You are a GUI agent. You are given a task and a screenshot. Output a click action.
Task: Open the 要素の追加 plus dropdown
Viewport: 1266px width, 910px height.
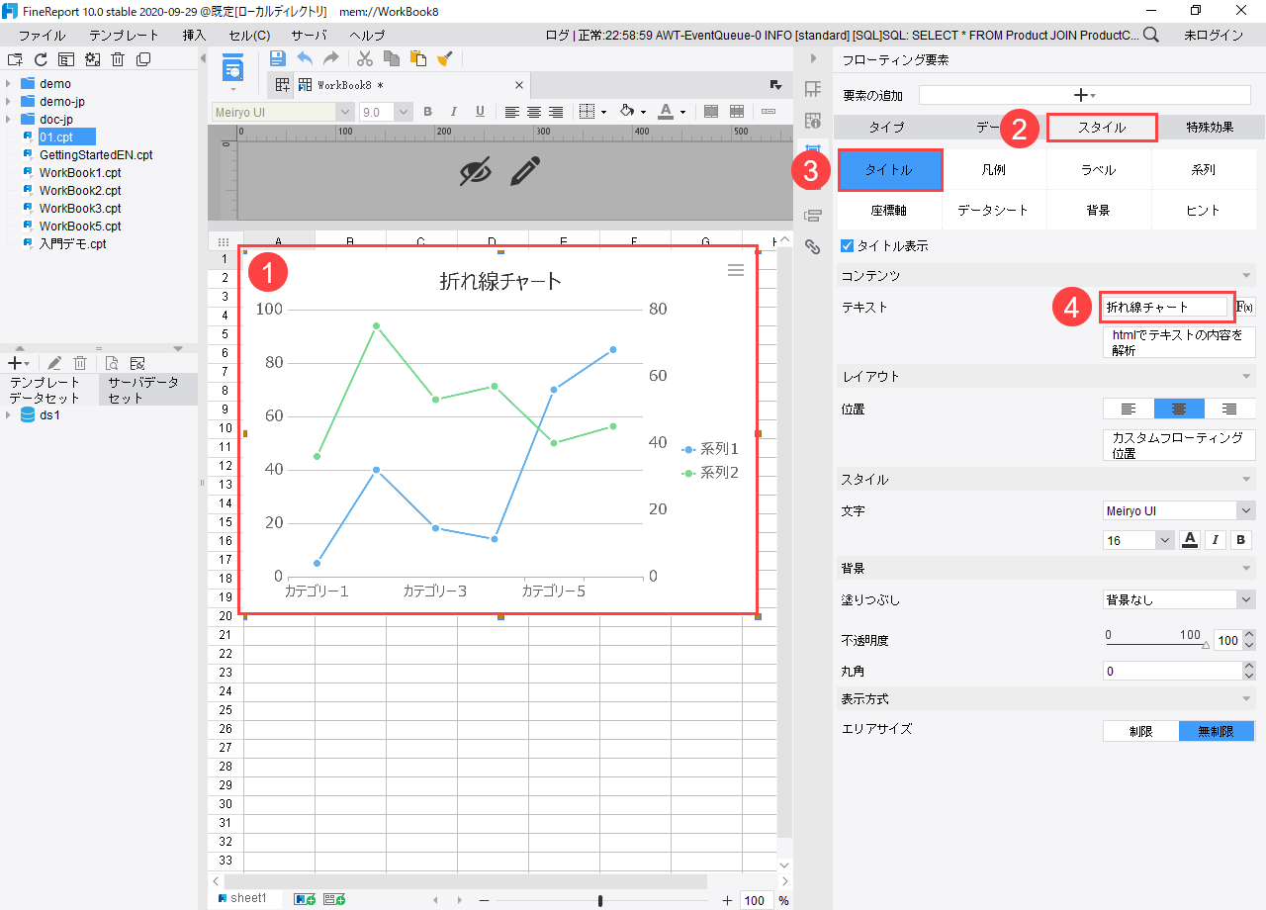coord(1086,95)
